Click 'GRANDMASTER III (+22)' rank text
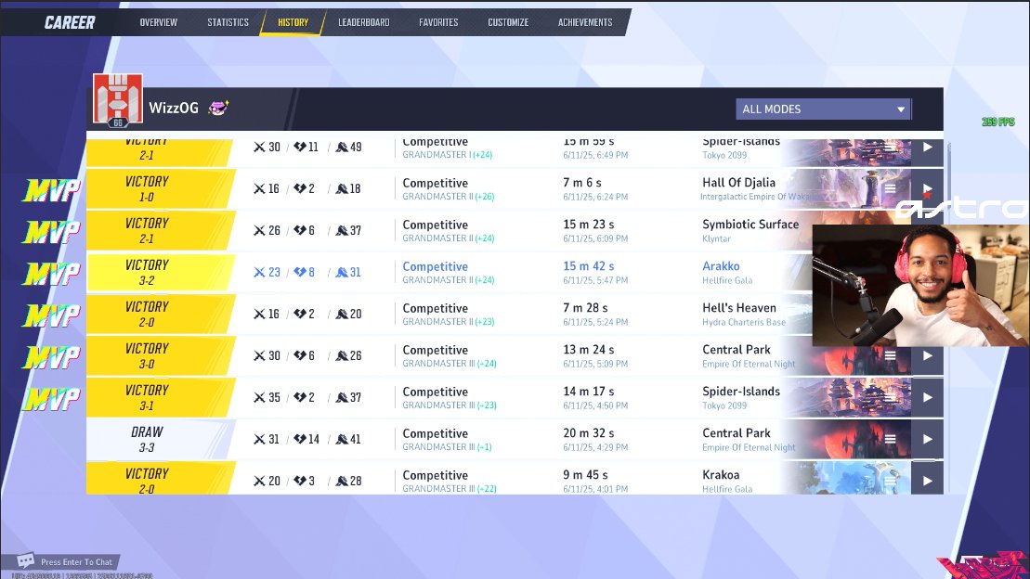1030x579 pixels. point(450,488)
